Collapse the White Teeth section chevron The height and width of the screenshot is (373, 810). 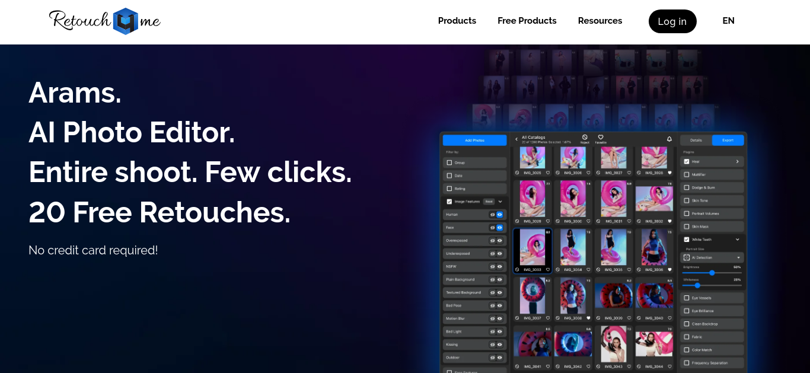(x=738, y=240)
